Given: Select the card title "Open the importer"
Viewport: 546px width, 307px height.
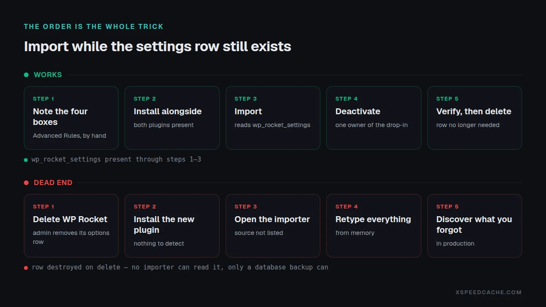Looking at the screenshot, I should pos(272,219).
